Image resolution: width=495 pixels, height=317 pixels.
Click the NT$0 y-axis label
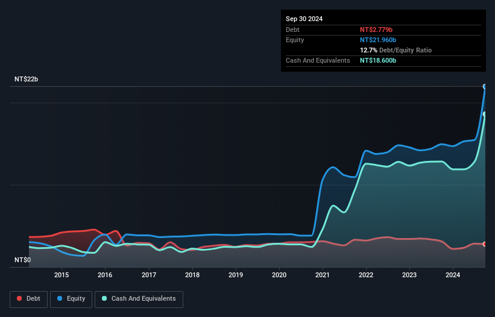(23, 260)
